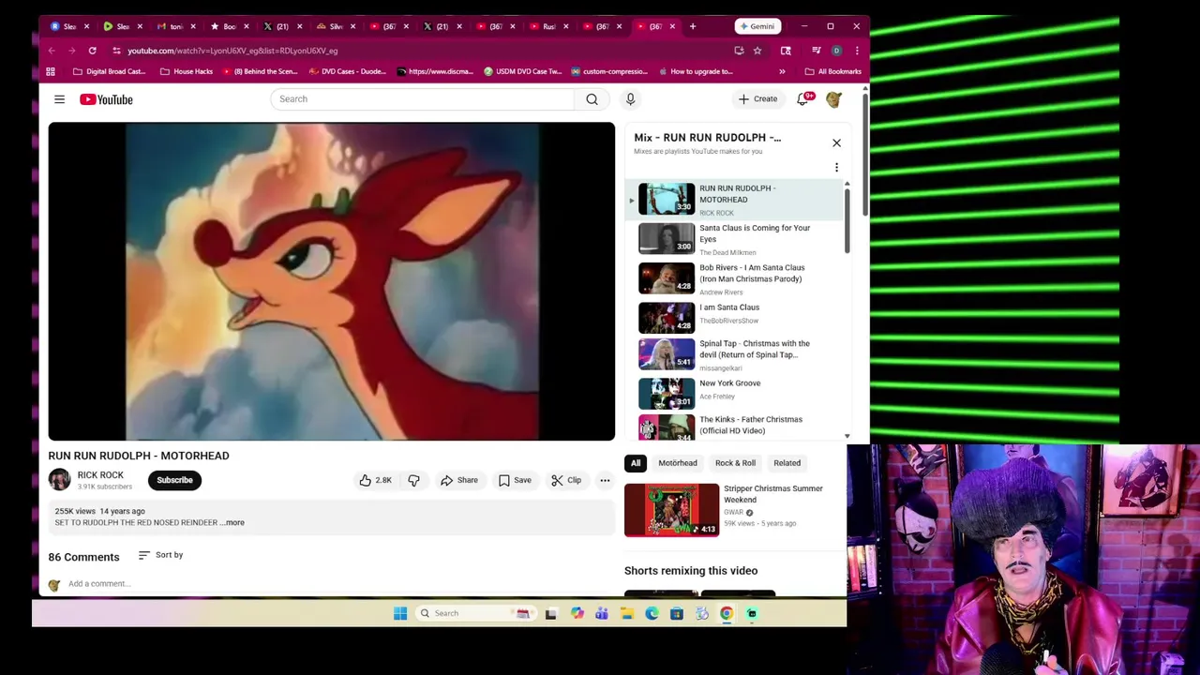
Task: Like the video with thumbs up
Action: [x=375, y=480]
